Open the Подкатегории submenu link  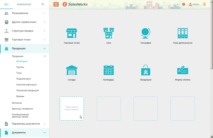pyautogui.click(x=23, y=79)
